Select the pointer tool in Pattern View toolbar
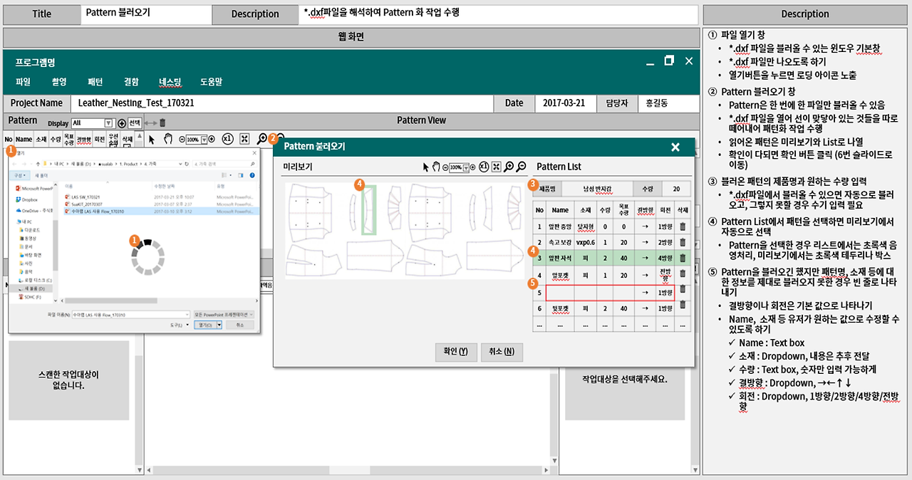Viewport: 912px width, 480px height. click(x=151, y=139)
